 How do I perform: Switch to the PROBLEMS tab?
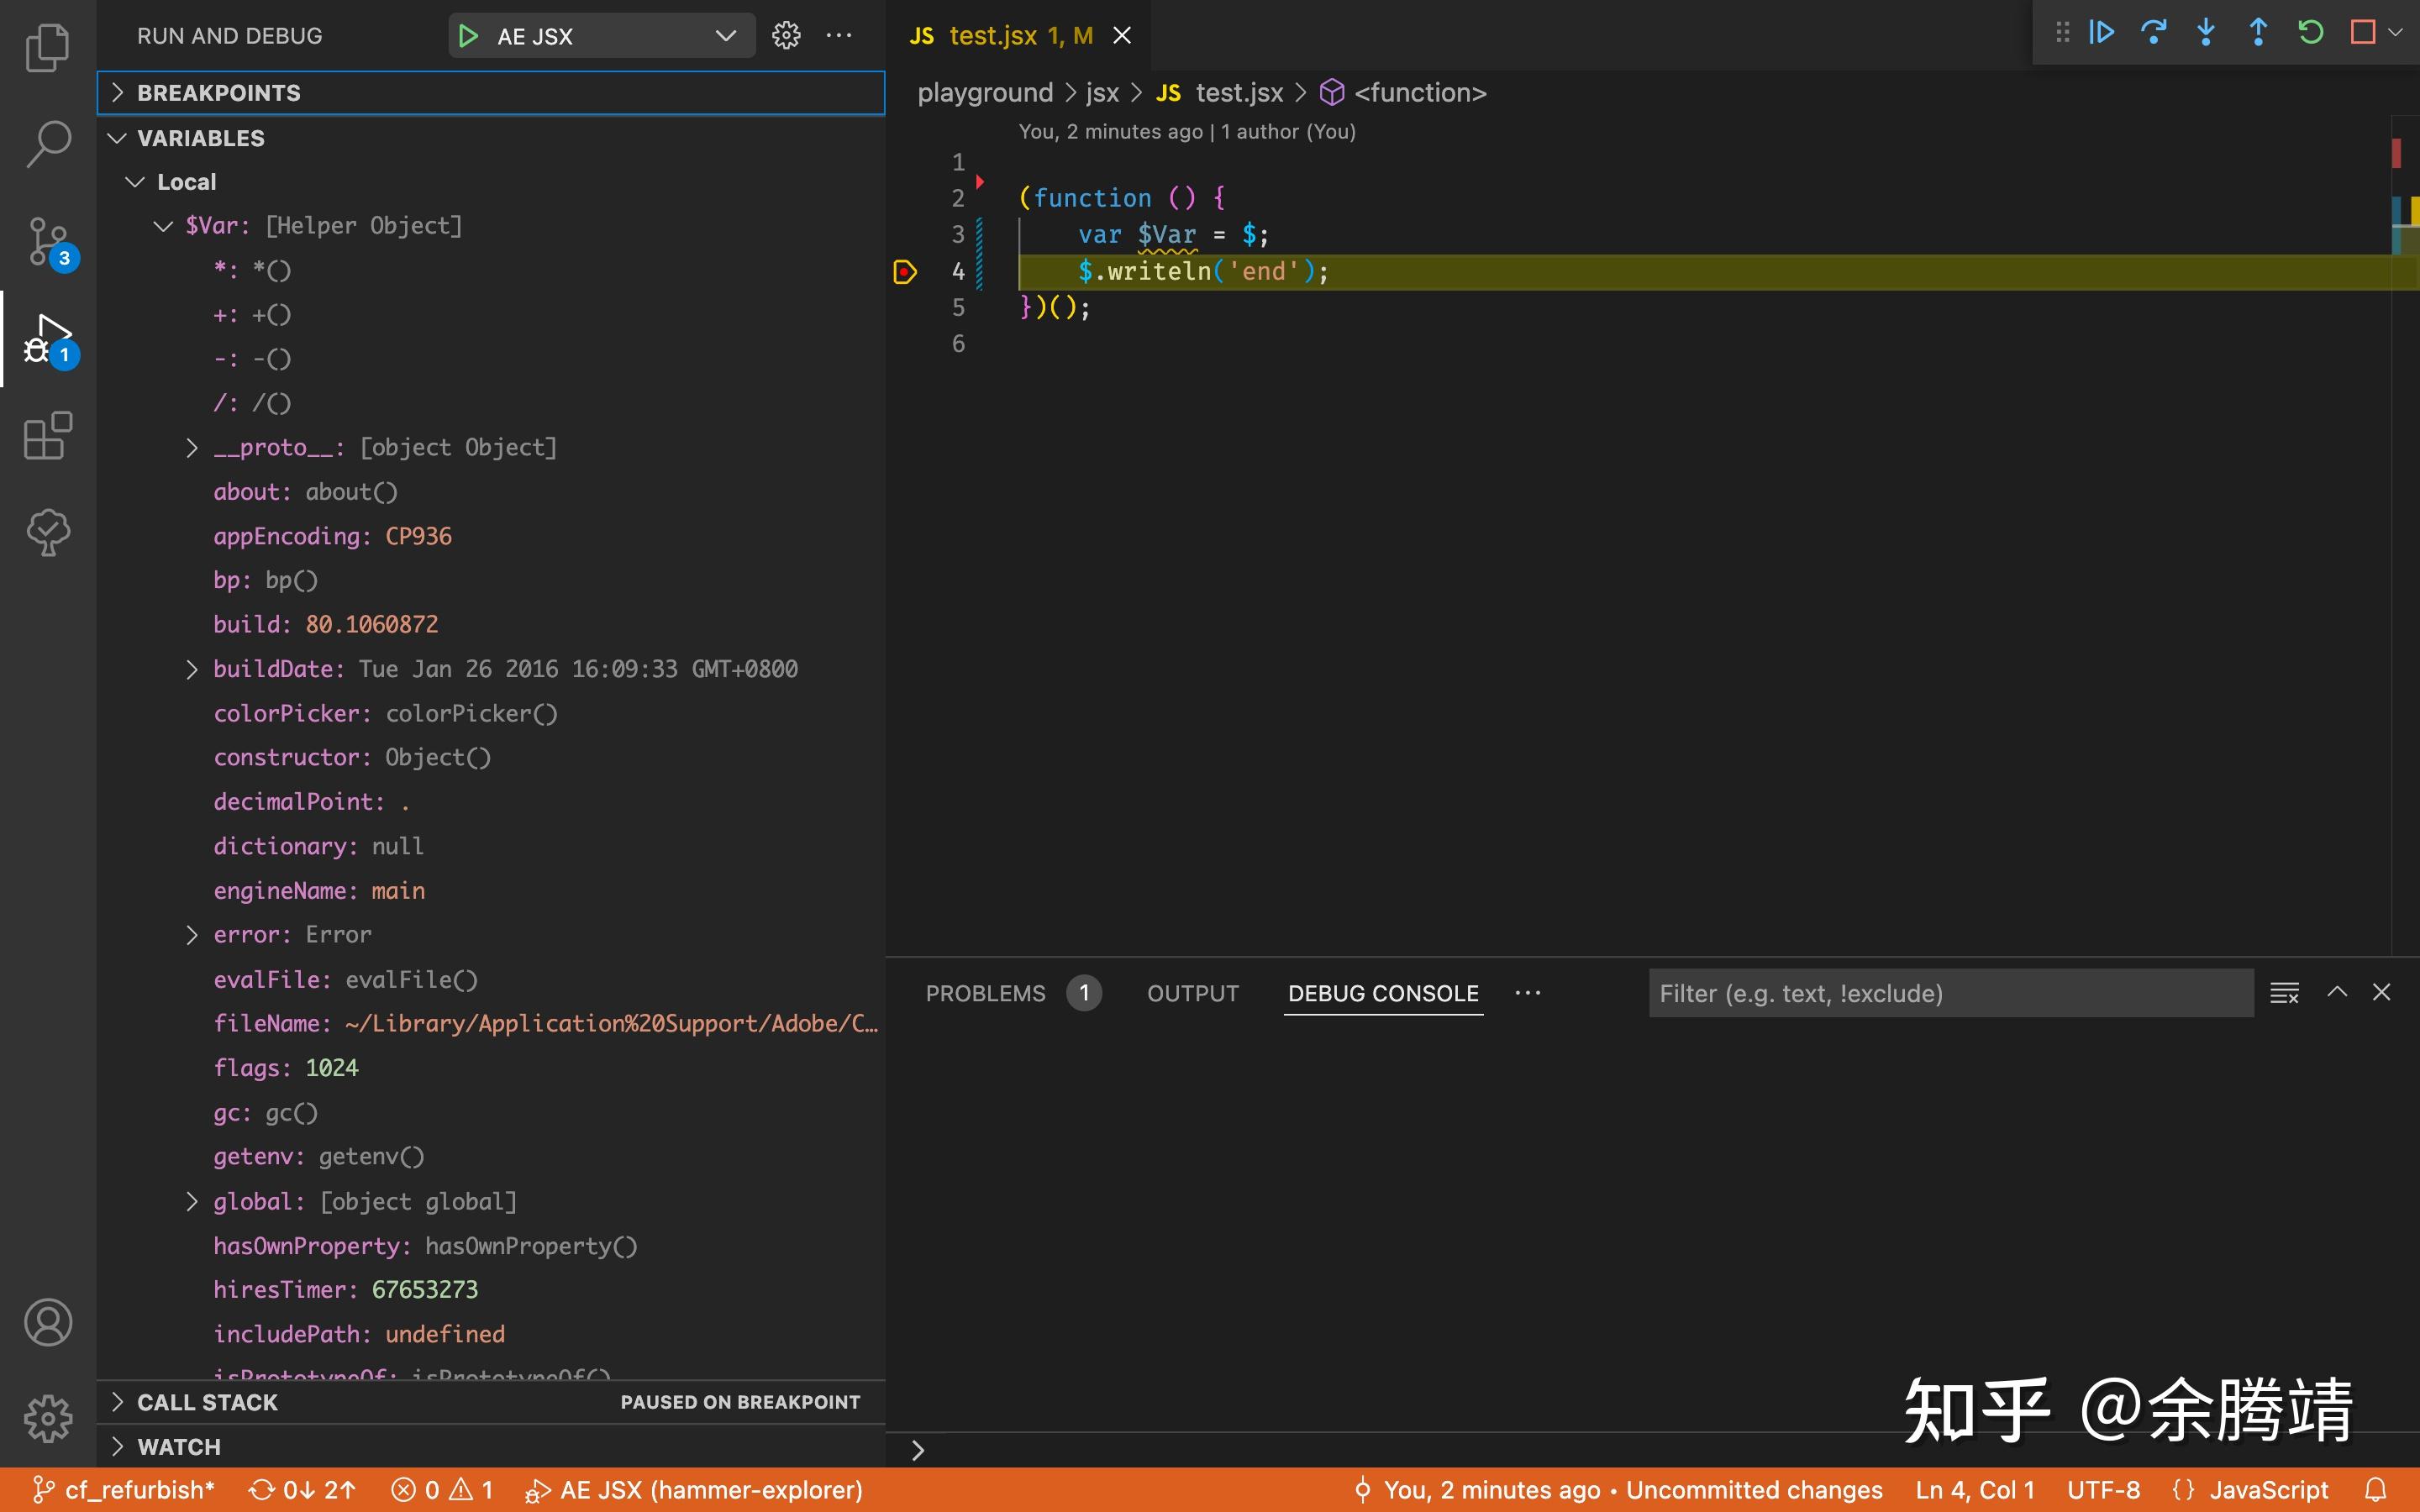tap(985, 993)
